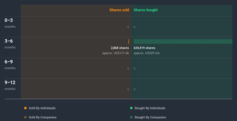Click the Shares sold column header
This screenshot has width=237, height=121.
click(119, 10)
